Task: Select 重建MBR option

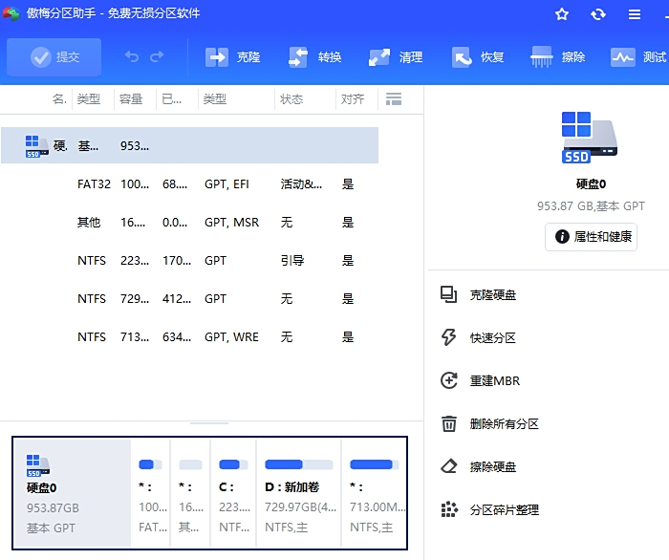Action: pyautogui.click(x=493, y=381)
